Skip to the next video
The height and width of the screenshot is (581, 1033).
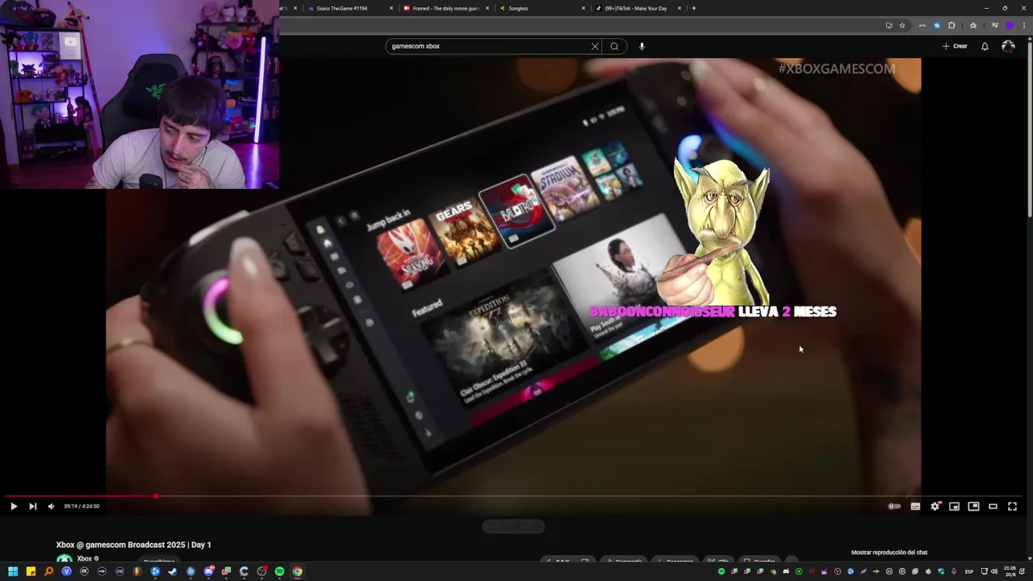[32, 506]
